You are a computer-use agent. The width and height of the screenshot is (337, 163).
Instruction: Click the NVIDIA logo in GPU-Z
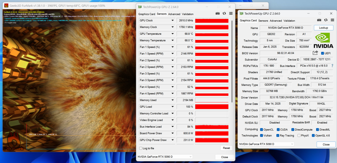[324, 40]
